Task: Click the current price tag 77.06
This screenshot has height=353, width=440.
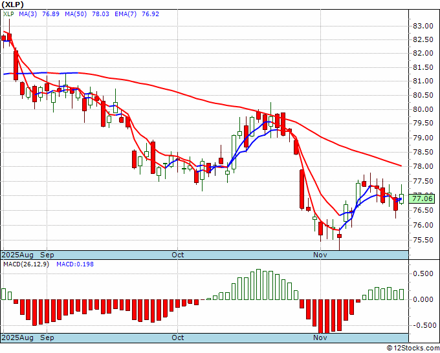Action: click(423, 198)
